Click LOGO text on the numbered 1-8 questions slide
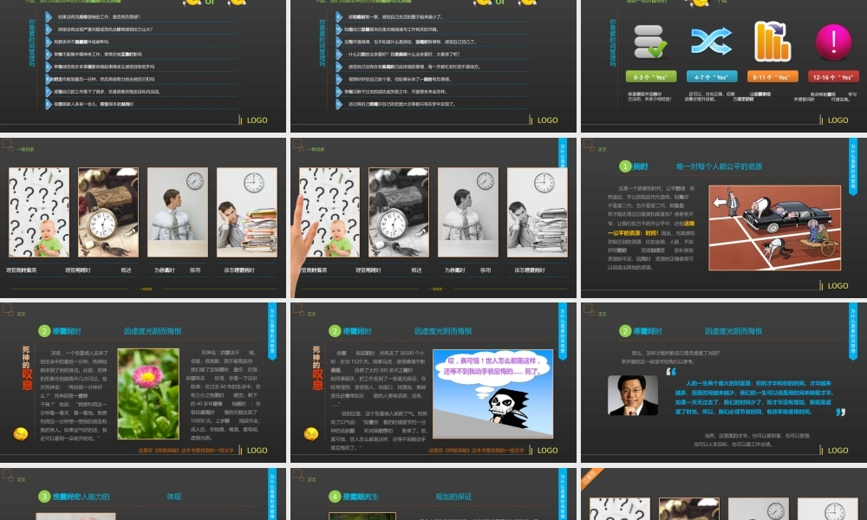The image size is (867, 520). [x=257, y=120]
